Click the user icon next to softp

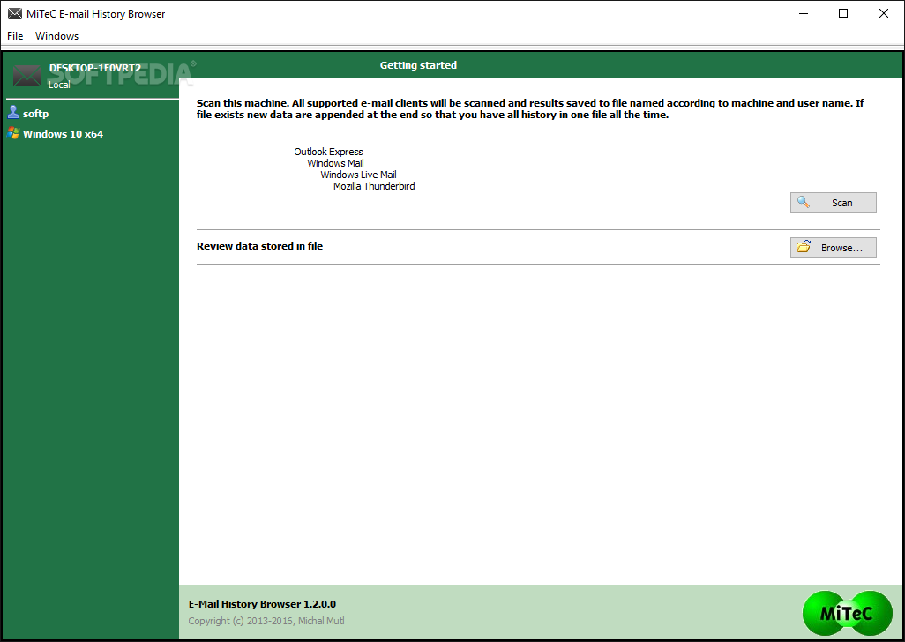pyautogui.click(x=13, y=112)
